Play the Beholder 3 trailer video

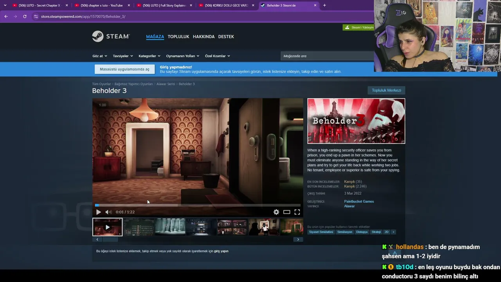pos(98,212)
